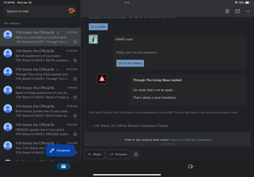Reply to this email
The width and height of the screenshot is (254, 177).
click(94, 154)
